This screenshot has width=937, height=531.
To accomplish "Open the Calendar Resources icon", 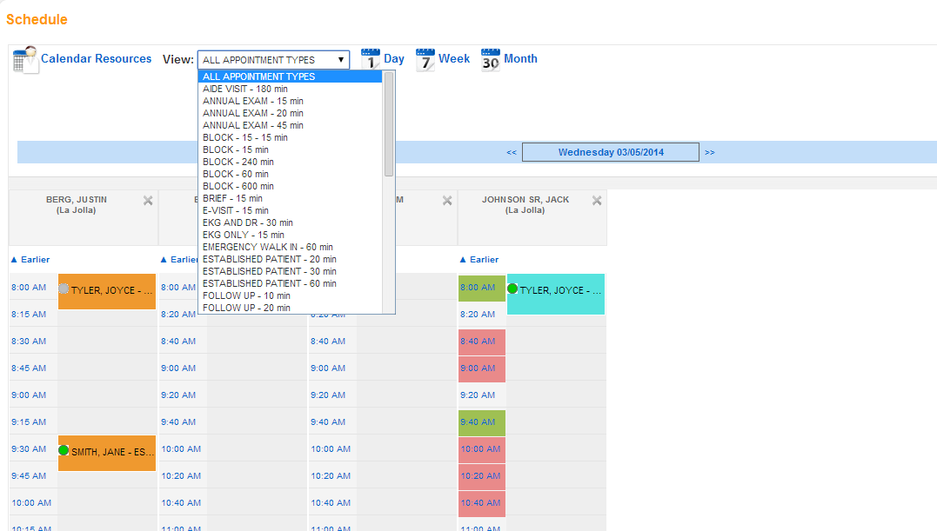I will tap(25, 60).
